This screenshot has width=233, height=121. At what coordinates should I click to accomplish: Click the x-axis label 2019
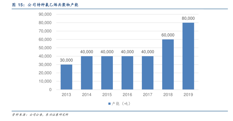pyautogui.click(x=188, y=95)
